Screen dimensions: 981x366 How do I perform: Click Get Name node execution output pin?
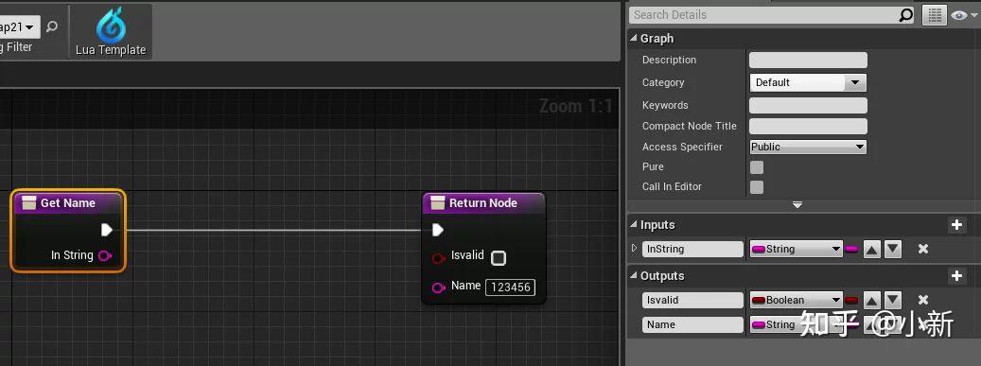107,230
